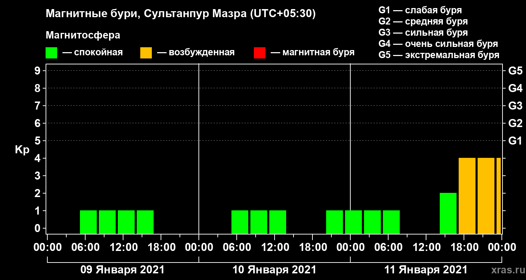Click the 'G3' right-axis label
Image resolution: width=526 pixels, height=280 pixels.
click(x=515, y=106)
